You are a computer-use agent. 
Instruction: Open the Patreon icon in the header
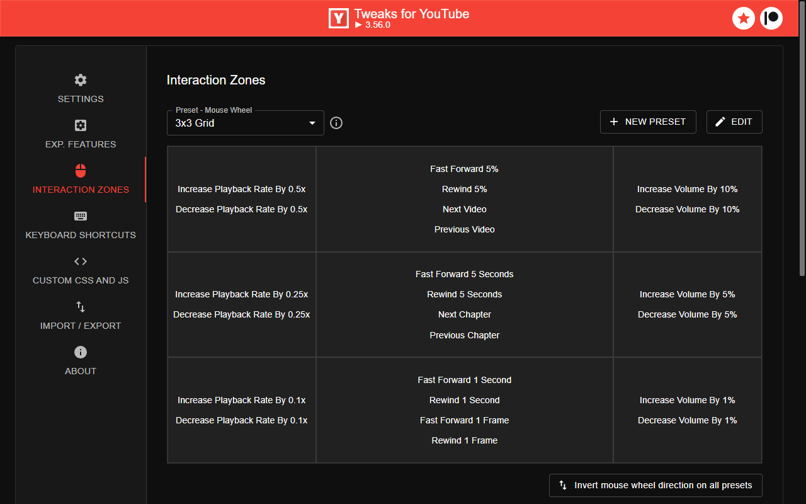pos(771,18)
